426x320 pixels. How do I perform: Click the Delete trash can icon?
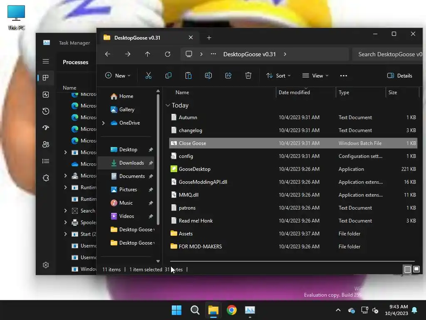point(248,76)
